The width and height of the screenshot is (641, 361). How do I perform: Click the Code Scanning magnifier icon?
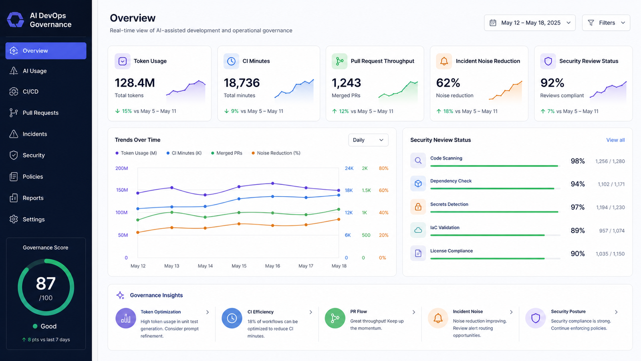(x=418, y=160)
